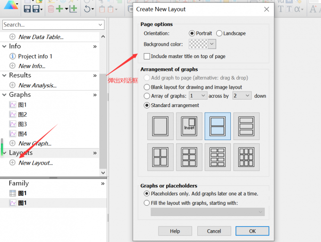Click double arrow beside Graphs section

click(x=95, y=95)
